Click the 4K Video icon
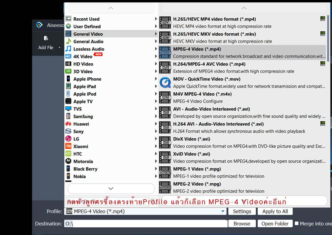The width and height of the screenshot is (332, 235). 68,56
